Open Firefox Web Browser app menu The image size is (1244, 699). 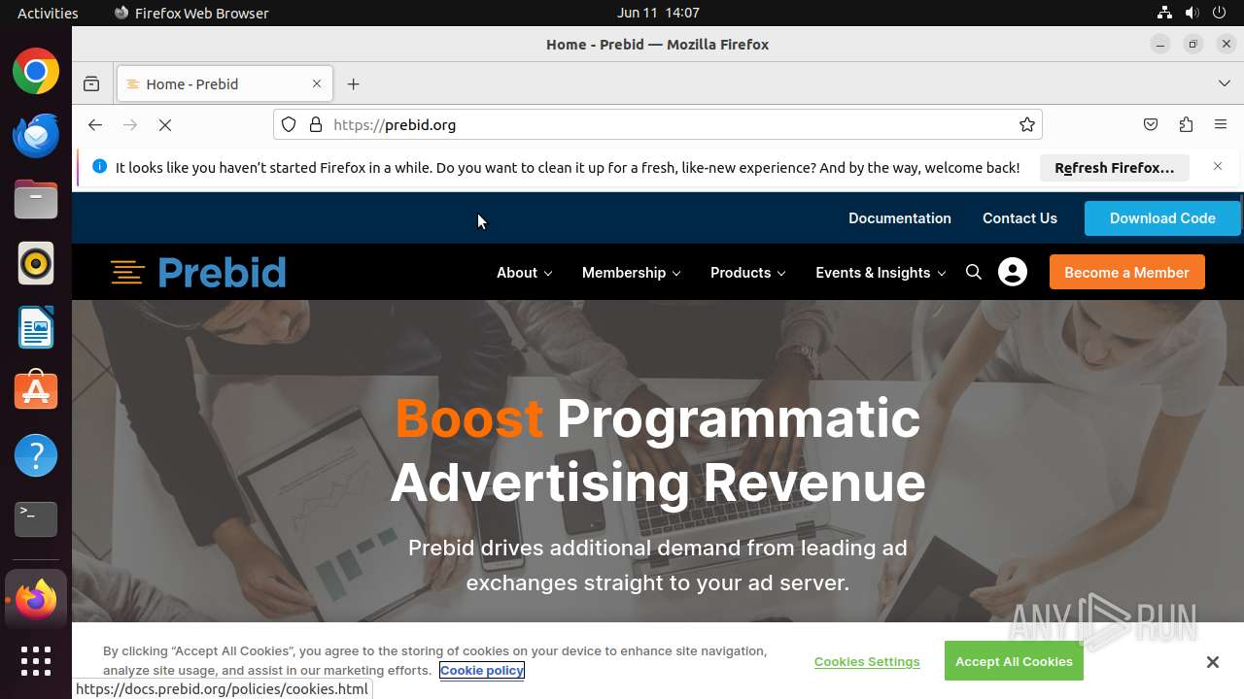pyautogui.click(x=191, y=13)
